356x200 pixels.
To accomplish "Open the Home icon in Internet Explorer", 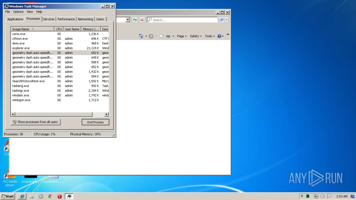I will coord(141,36).
